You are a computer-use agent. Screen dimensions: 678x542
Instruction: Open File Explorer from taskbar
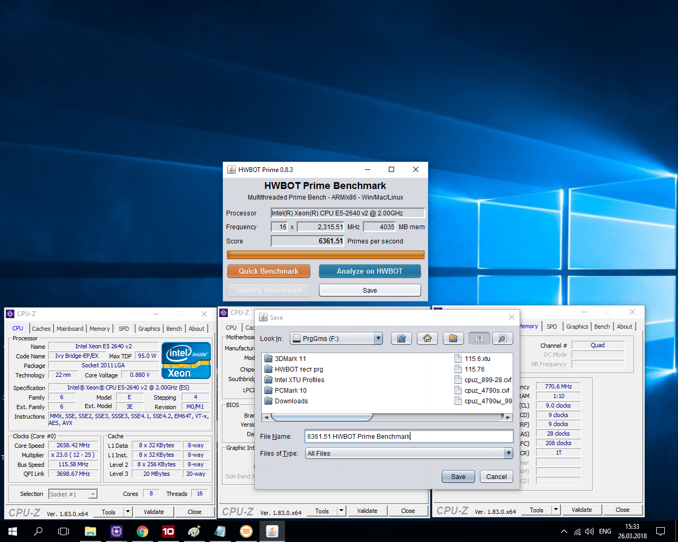click(x=91, y=531)
